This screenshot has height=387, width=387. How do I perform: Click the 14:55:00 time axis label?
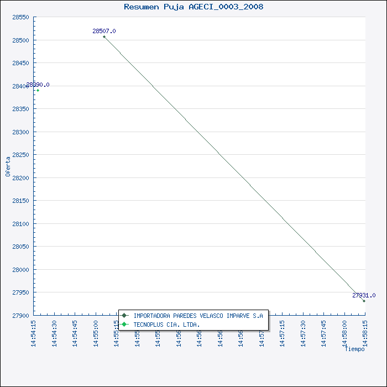coord(96,334)
